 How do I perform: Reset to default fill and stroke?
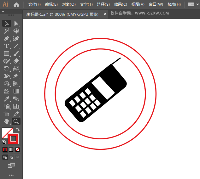4,142
